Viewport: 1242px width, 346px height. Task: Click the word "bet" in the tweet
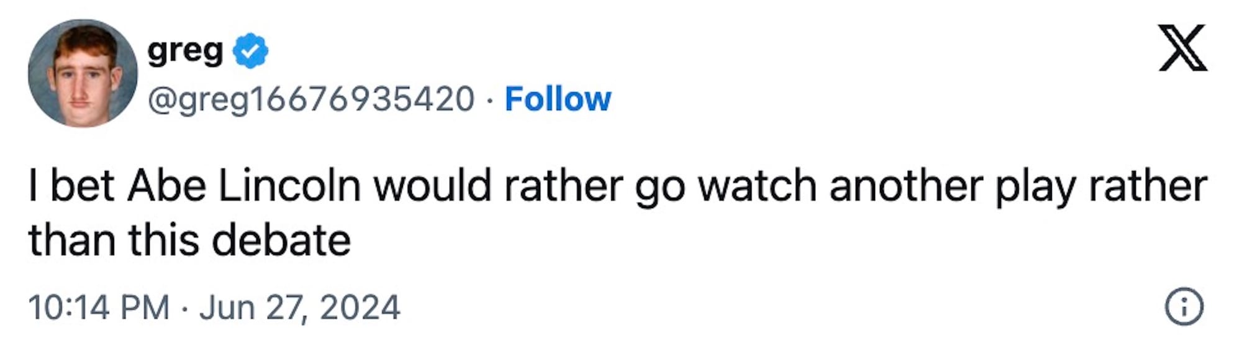tap(82, 186)
